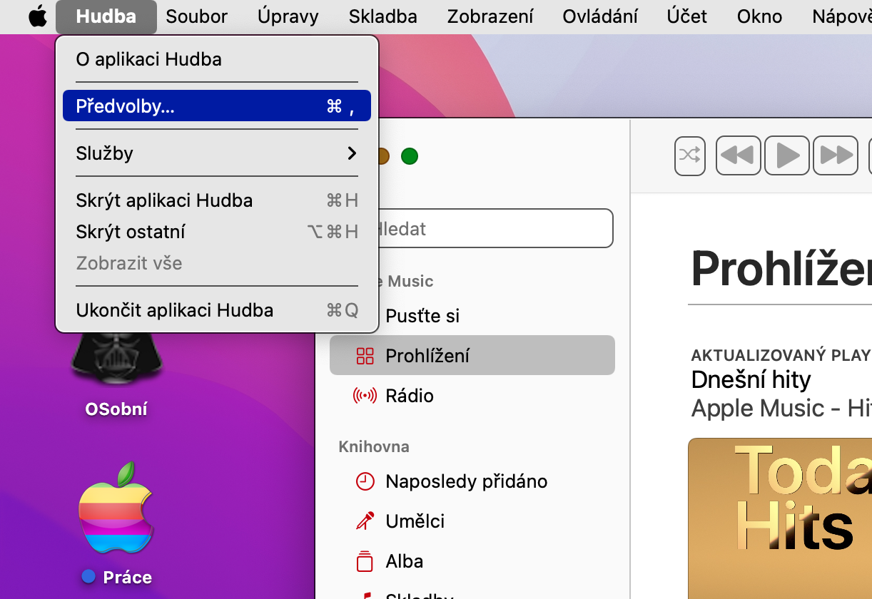Choose O aplikaci Hudba
Screen dimensions: 872x599
(217, 59)
